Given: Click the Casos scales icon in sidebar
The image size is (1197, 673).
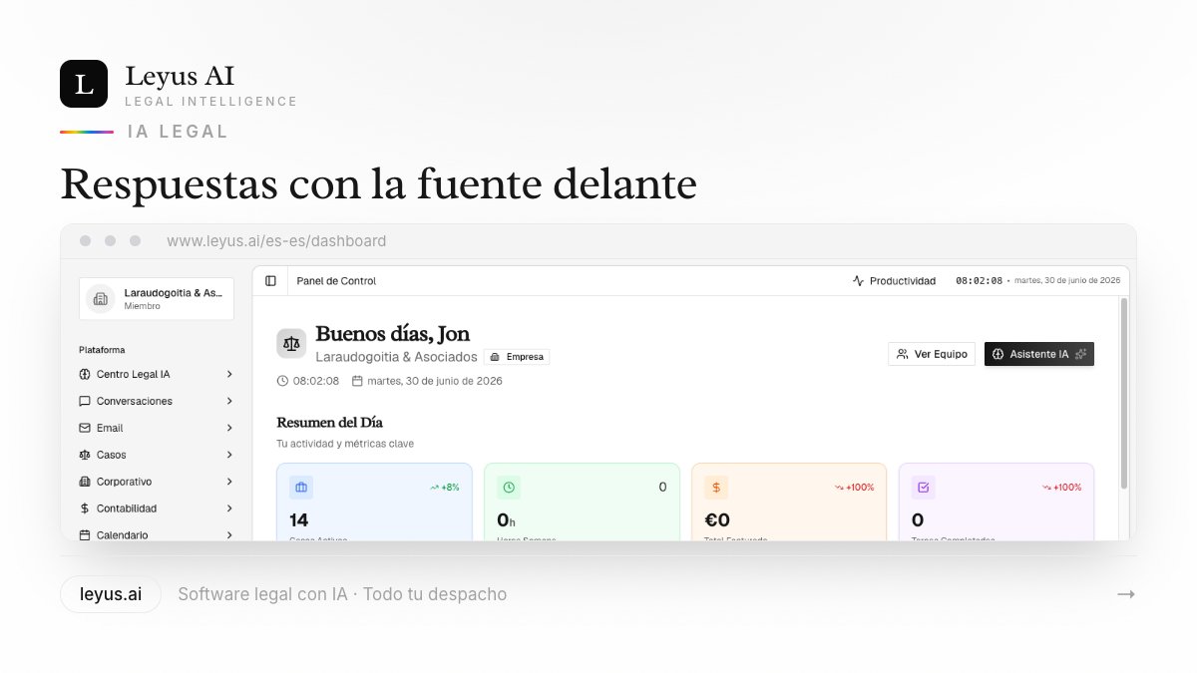Looking at the screenshot, I should [85, 455].
